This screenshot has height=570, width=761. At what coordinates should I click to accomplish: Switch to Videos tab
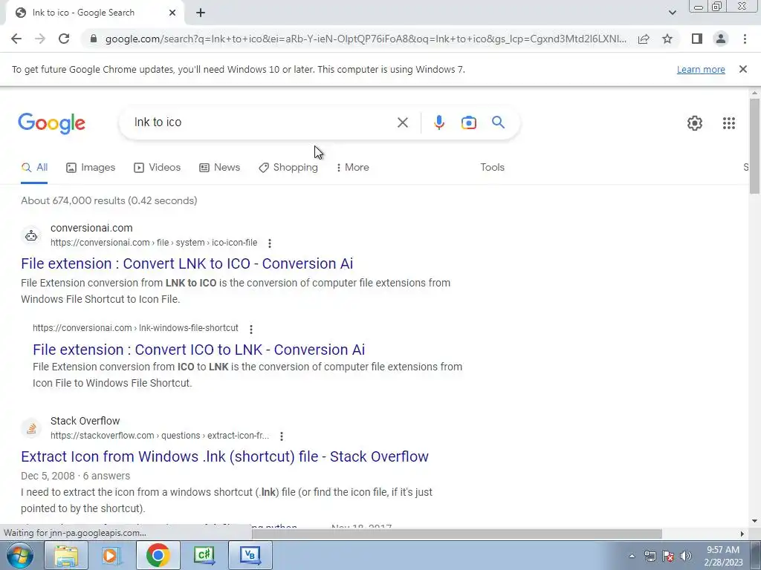[x=158, y=168]
